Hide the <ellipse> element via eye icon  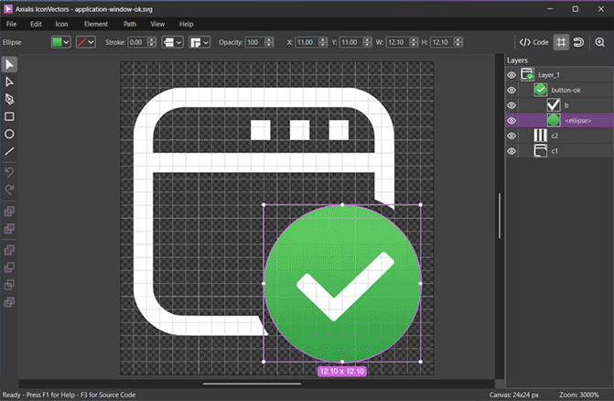coord(512,120)
